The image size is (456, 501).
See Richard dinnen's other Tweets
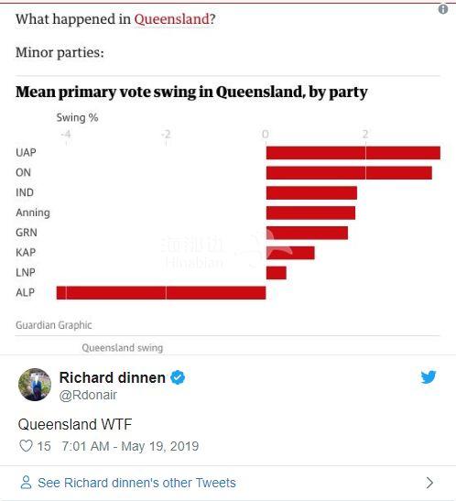(x=136, y=483)
